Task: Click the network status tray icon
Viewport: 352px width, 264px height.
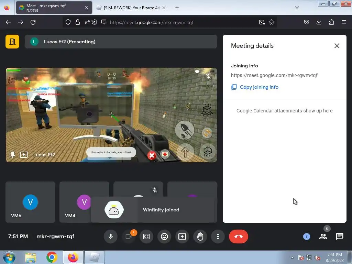Action: tap(309, 257)
